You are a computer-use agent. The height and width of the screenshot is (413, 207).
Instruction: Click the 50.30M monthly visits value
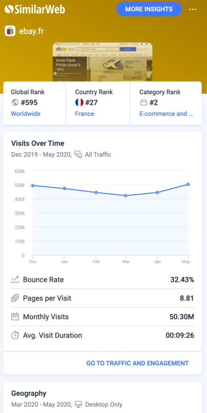[x=182, y=317]
